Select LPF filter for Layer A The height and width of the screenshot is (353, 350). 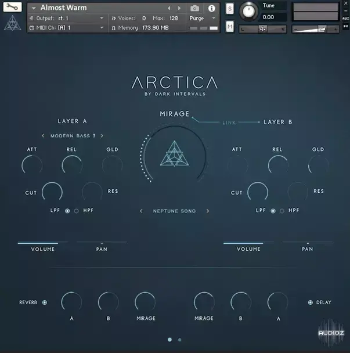pos(67,211)
